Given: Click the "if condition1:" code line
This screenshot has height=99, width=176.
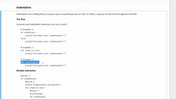Looking at the screenshot, I should coord(29,79).
